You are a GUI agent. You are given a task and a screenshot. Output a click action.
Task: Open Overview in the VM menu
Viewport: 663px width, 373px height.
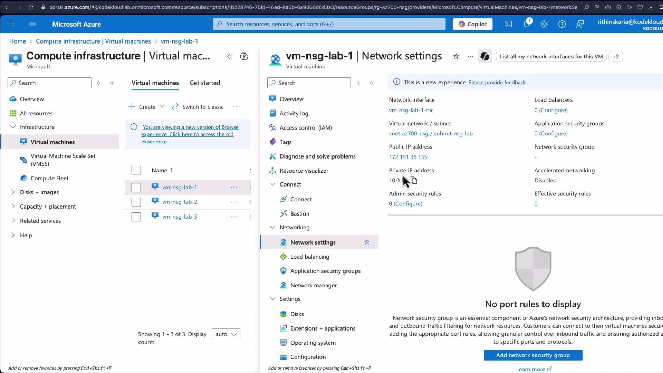(x=291, y=99)
